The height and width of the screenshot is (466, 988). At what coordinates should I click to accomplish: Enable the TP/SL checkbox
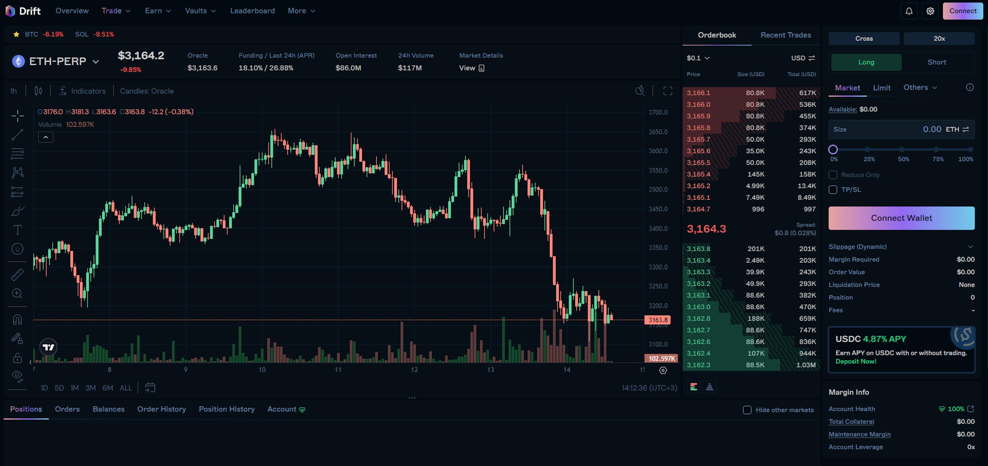(833, 190)
